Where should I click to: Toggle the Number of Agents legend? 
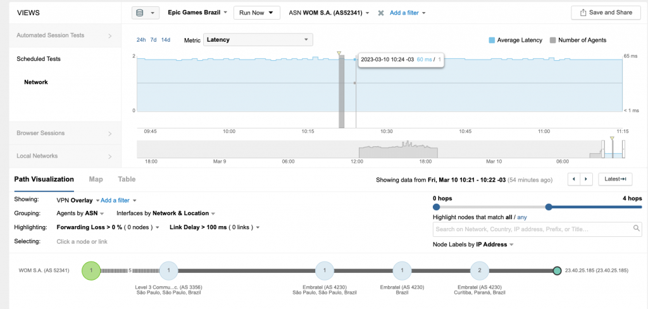[x=578, y=40]
